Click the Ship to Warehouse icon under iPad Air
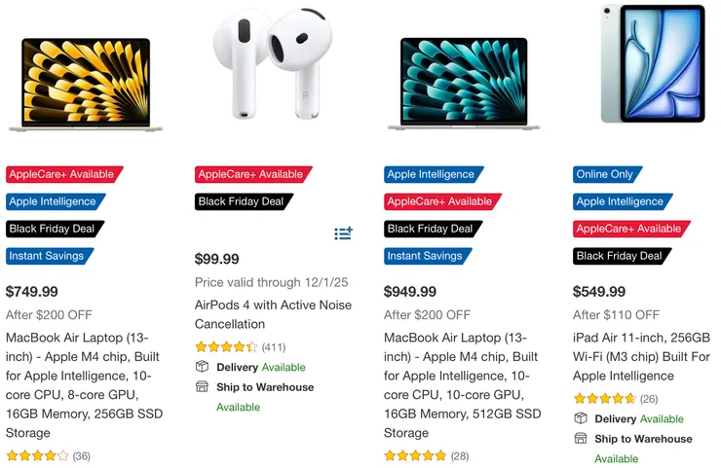721x468 pixels. coord(581,439)
